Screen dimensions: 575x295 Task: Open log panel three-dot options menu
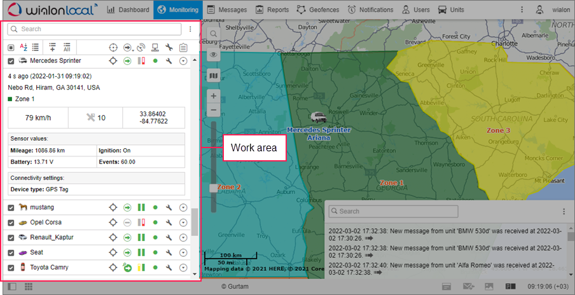(564, 212)
